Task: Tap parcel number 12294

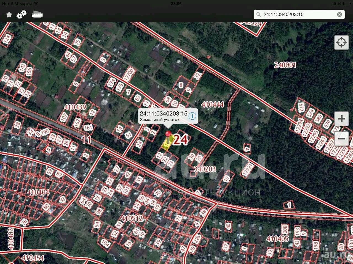Action: coord(298,126)
